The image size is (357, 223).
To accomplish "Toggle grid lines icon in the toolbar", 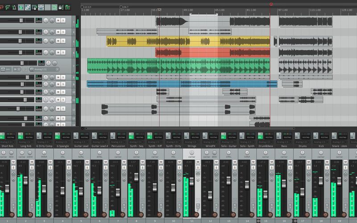I will pos(48,8).
